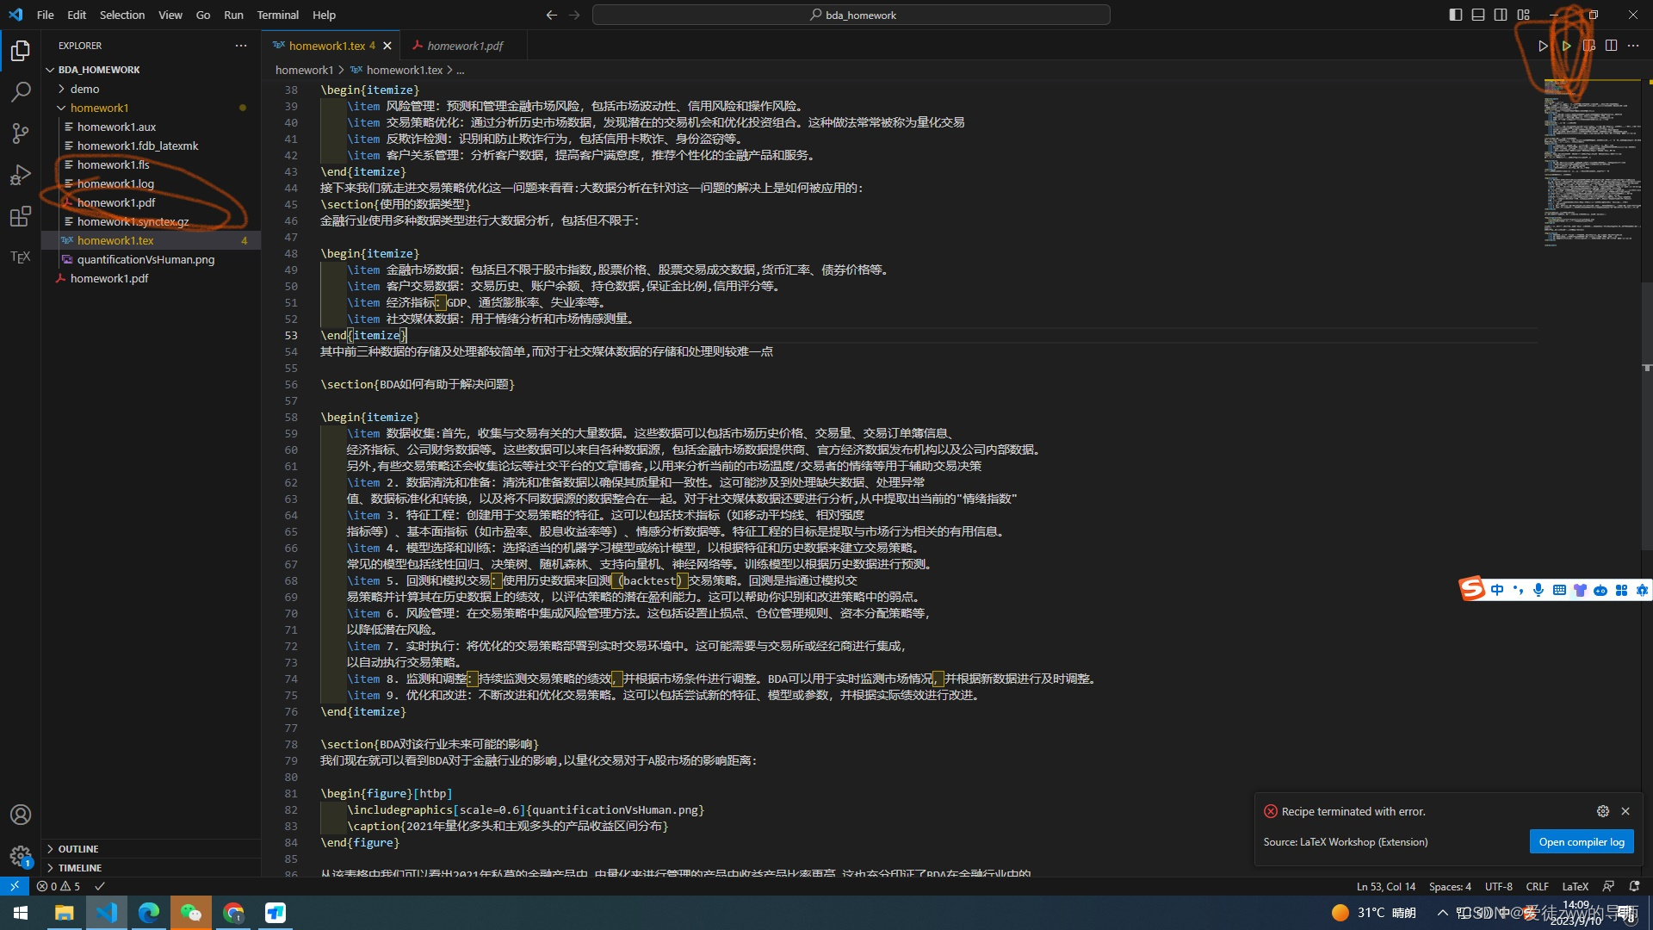Screen dimensions: 1653x930
Task: Open the Terminal menu
Action: tap(277, 15)
